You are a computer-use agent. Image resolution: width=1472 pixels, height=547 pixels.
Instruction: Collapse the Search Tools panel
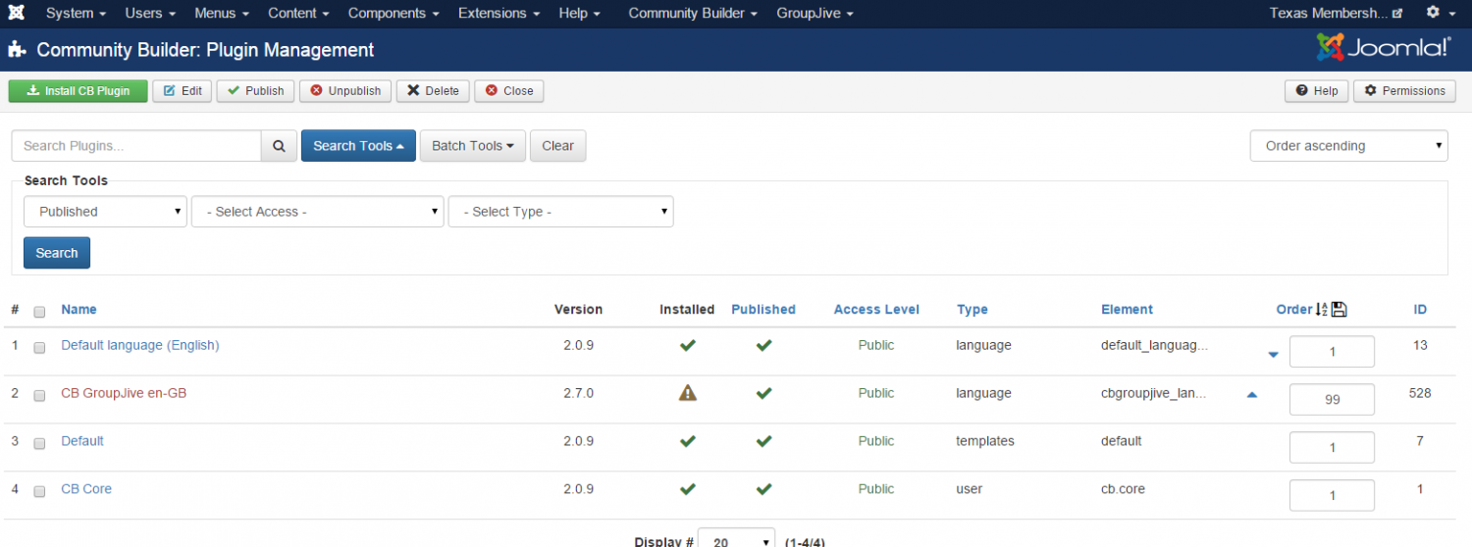pos(358,146)
